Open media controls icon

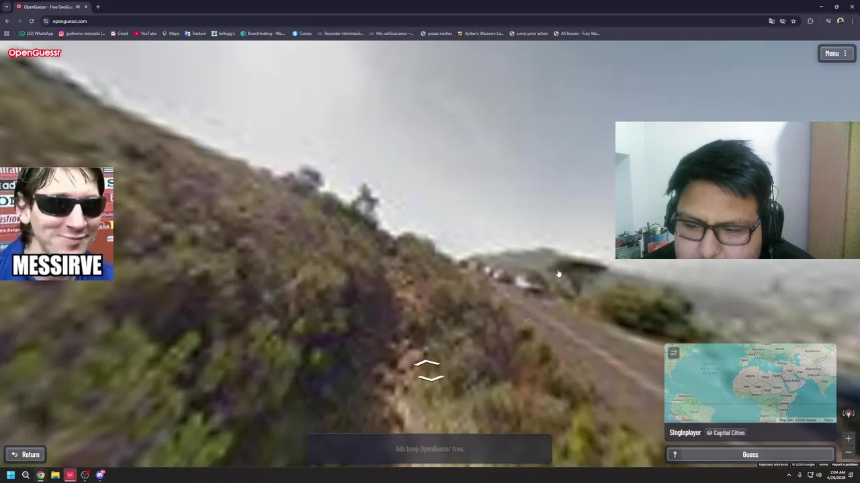coord(827,21)
